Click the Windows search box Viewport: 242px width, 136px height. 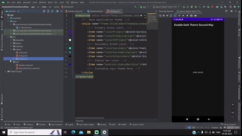click(x=34, y=132)
